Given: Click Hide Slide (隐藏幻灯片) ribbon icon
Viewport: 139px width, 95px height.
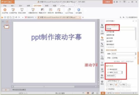Looking at the screenshot, I should (x=43, y=11).
